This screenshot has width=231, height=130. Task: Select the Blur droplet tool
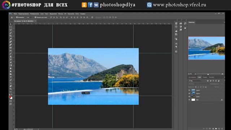(10, 68)
